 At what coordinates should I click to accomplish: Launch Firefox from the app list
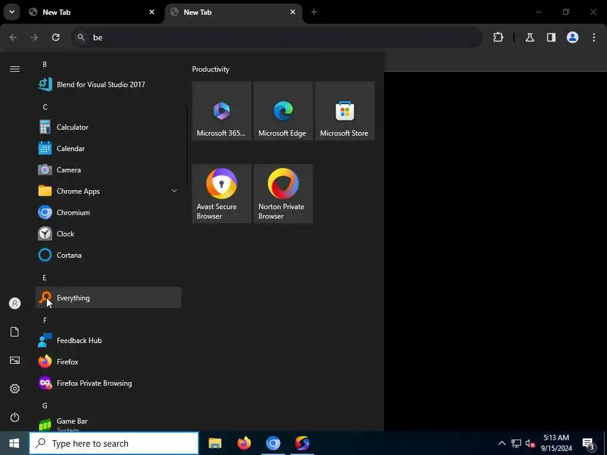point(108,361)
